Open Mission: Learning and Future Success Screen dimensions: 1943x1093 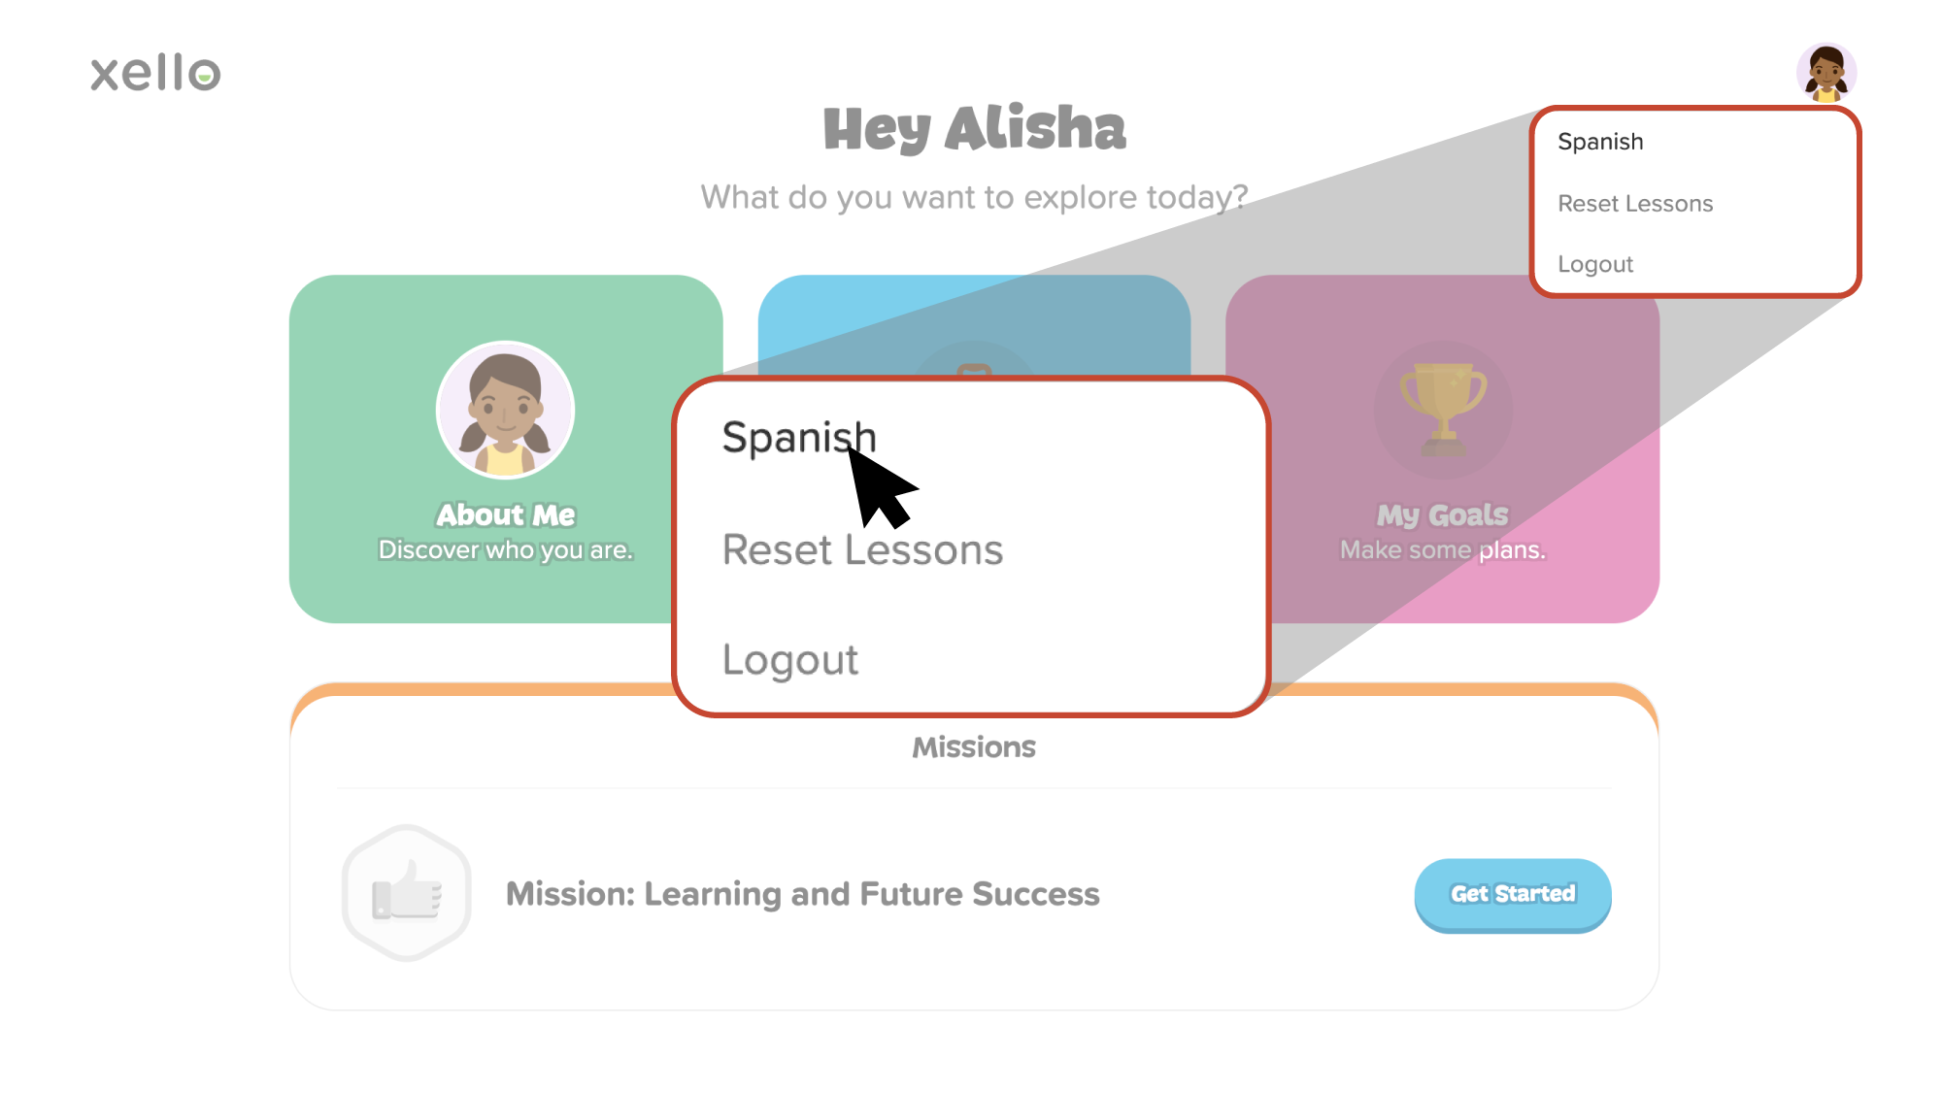(x=802, y=894)
